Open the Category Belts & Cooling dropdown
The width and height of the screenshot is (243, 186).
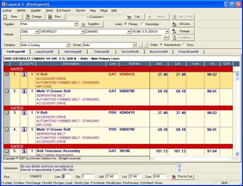pos(68,45)
